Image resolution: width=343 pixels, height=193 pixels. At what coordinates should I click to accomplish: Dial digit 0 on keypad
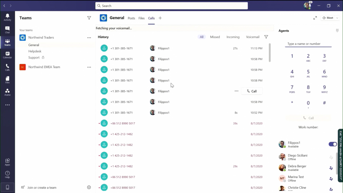[x=308, y=104]
